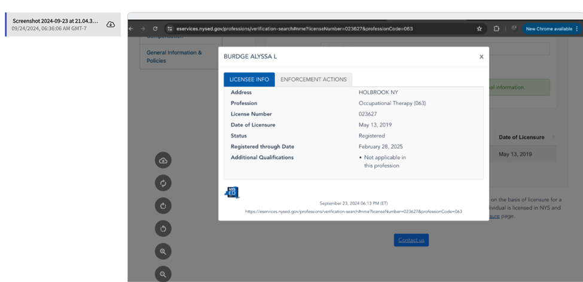The height and width of the screenshot is (282, 583).
Task: Rotate the image counterclockwise
Action: coord(163,228)
